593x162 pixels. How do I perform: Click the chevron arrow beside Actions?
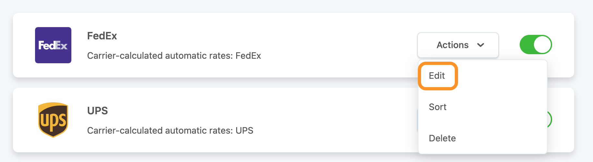pyautogui.click(x=481, y=45)
